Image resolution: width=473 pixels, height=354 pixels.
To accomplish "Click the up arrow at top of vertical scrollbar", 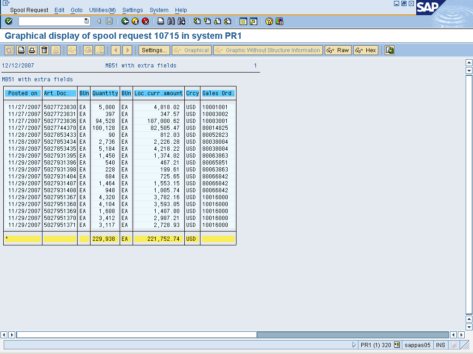I will click(469, 63).
